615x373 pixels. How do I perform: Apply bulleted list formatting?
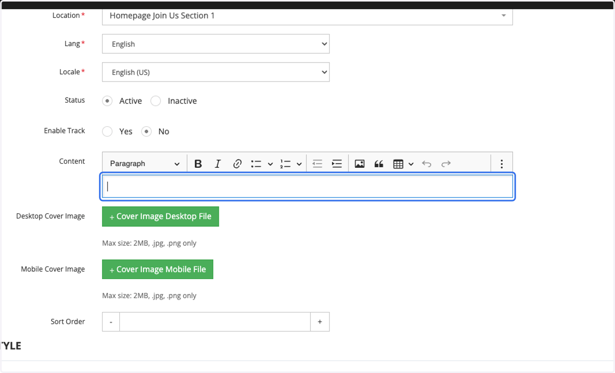256,164
